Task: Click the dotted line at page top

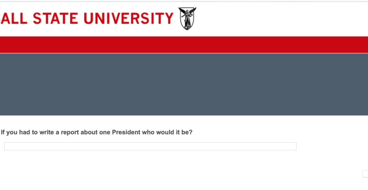Action: pyautogui.click(x=184, y=1)
